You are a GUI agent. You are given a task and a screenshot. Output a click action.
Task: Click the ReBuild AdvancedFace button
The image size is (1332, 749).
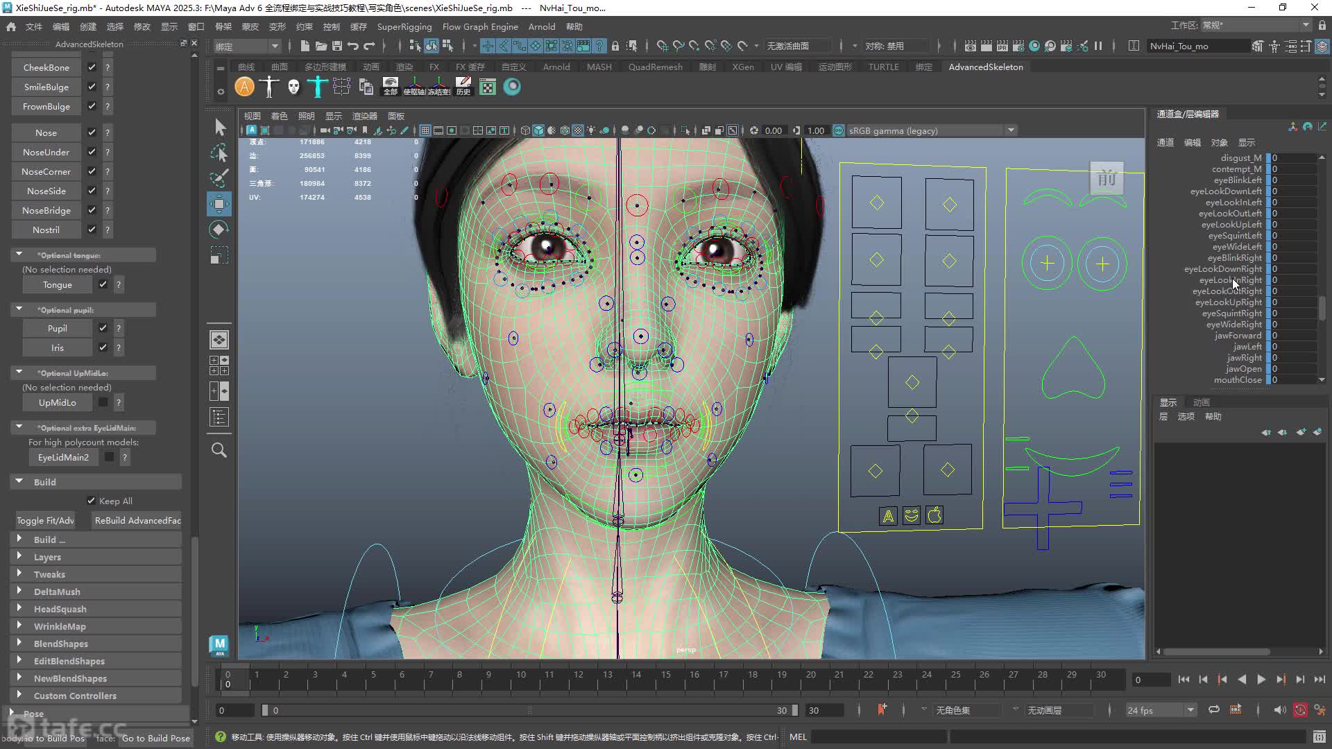click(x=138, y=520)
